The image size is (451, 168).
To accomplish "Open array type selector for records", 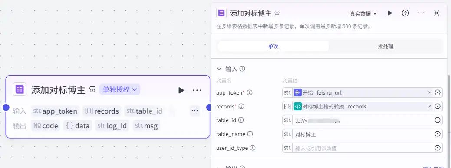I will point(287,107).
